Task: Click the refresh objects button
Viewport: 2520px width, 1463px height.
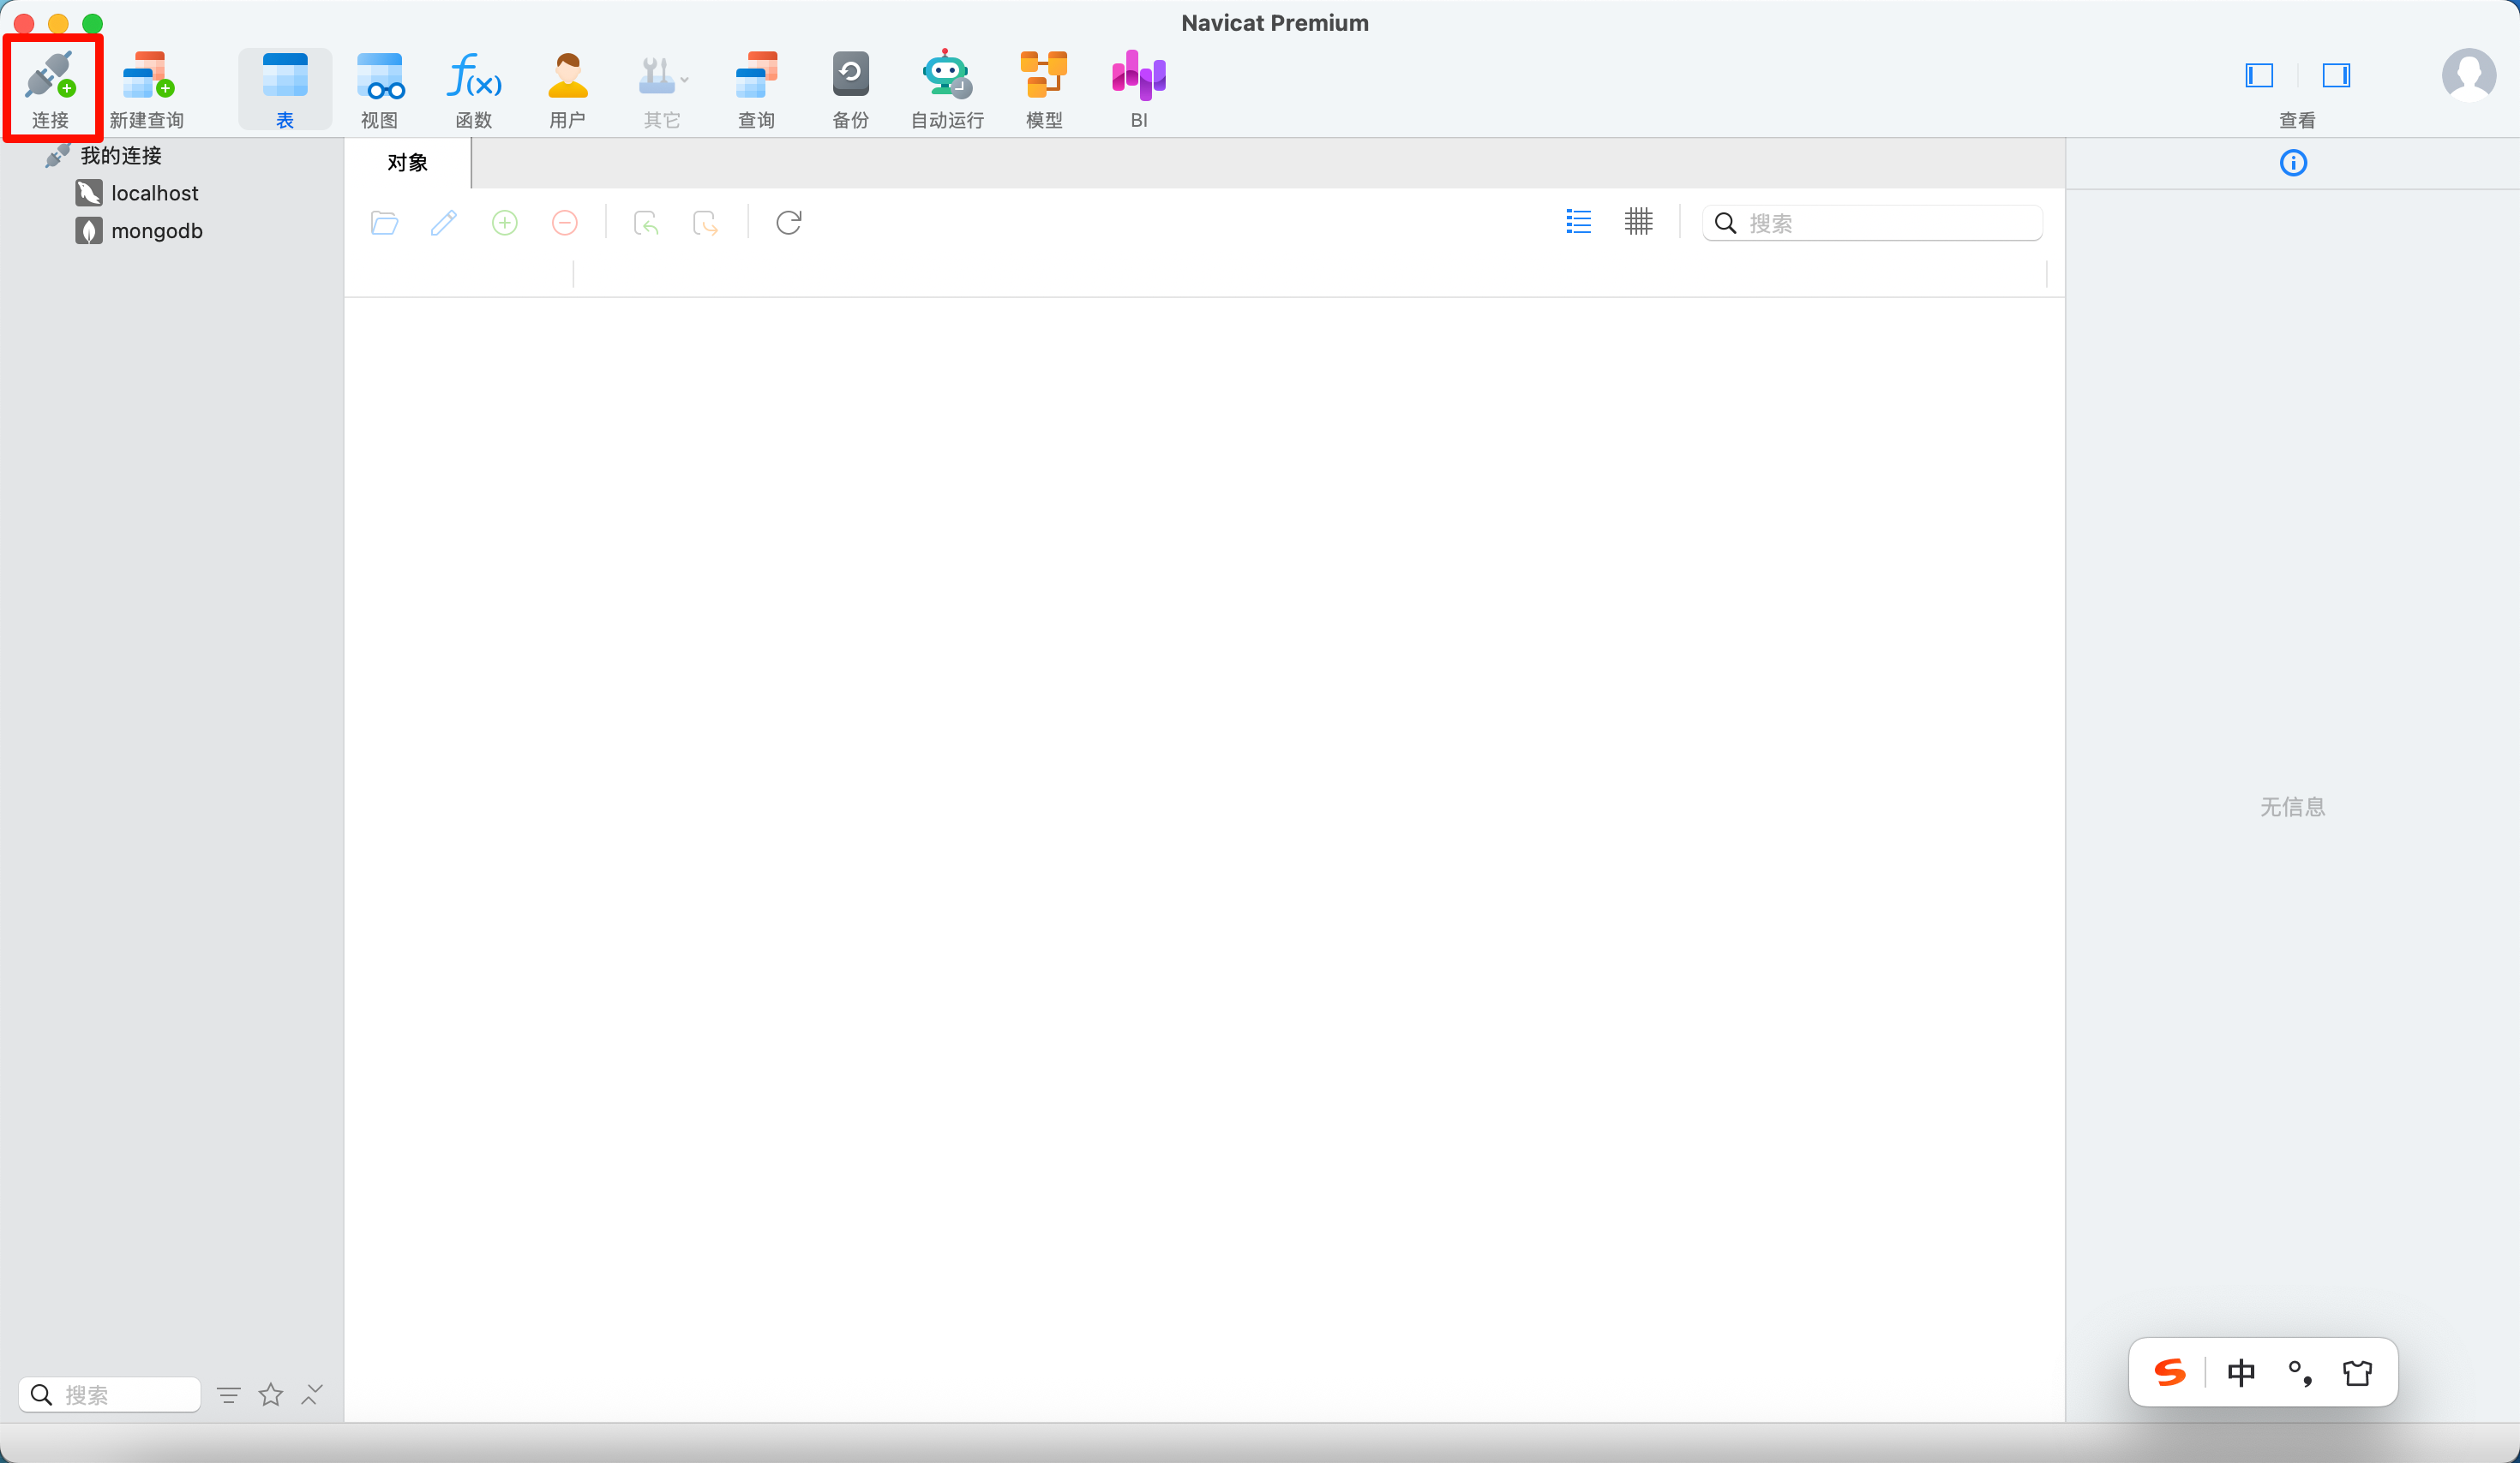Action: [x=788, y=222]
